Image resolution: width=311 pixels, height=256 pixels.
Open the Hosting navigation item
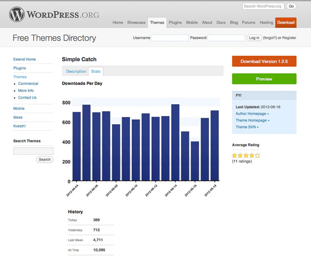266,22
